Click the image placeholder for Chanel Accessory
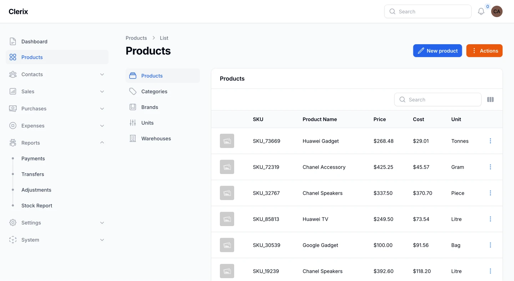 click(227, 167)
